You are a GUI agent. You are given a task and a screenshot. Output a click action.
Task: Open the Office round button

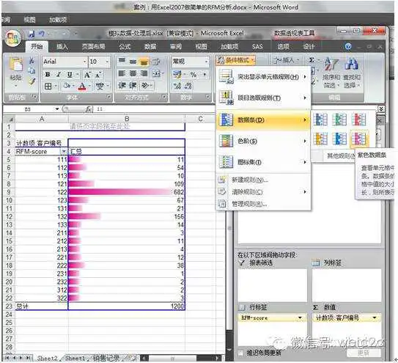[x=12, y=38]
